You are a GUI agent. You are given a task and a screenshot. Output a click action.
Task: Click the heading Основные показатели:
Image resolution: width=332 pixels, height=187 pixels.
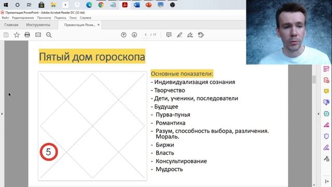[x=182, y=74]
